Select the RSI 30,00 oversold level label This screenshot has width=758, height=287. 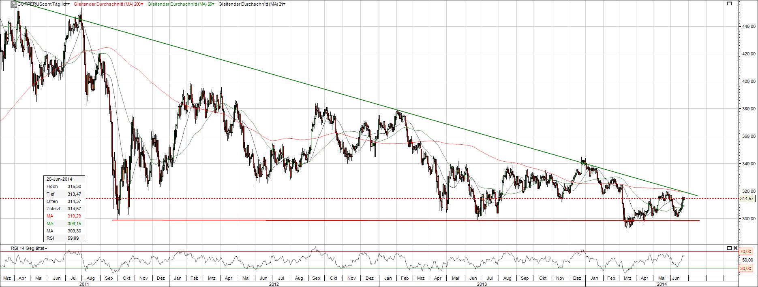pos(747,268)
